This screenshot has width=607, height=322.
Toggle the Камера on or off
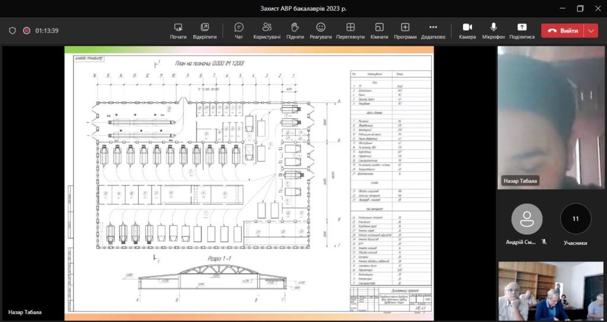(467, 31)
